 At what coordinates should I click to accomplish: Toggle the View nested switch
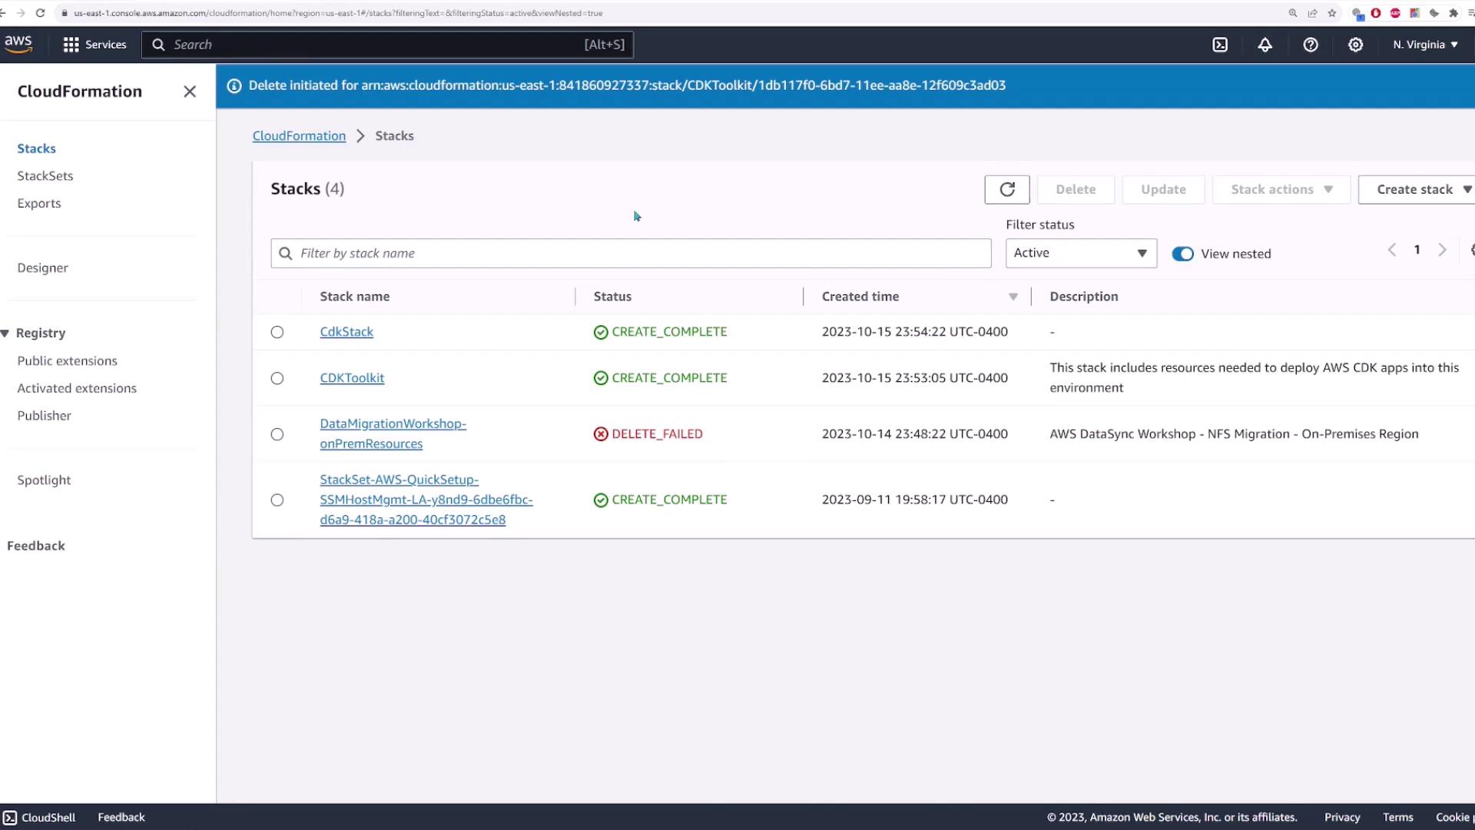[x=1182, y=254]
